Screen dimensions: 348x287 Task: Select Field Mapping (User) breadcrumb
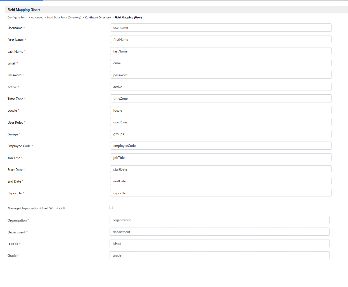pyautogui.click(x=128, y=18)
